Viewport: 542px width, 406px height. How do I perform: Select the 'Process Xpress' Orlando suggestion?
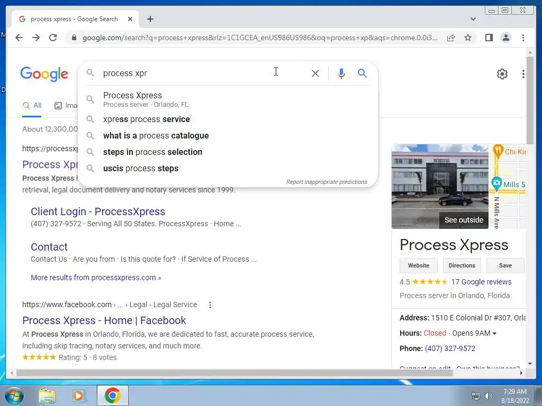tap(228, 99)
